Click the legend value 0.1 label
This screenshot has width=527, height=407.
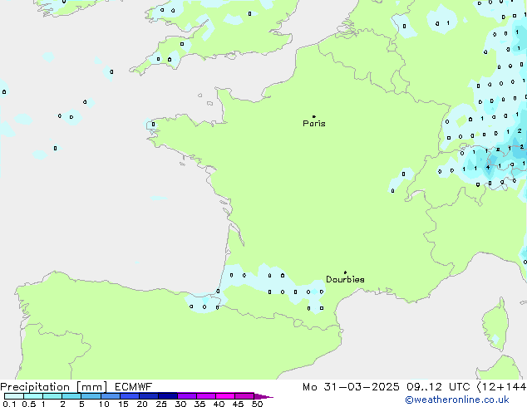point(9,404)
